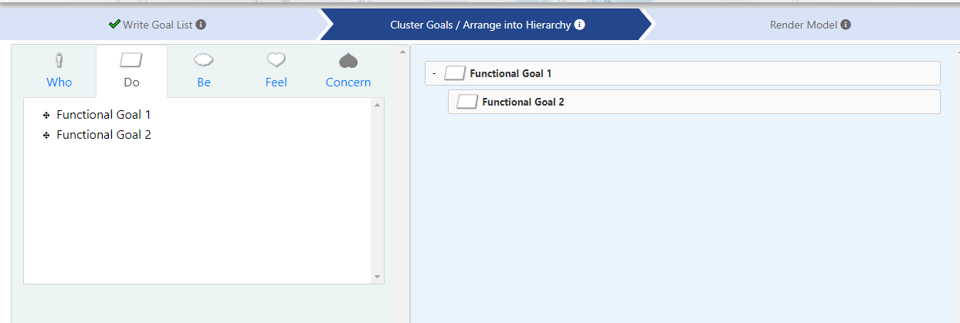
Task: Switch to the Who tab
Action: (x=59, y=71)
